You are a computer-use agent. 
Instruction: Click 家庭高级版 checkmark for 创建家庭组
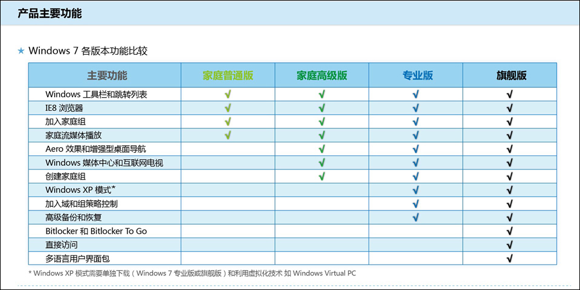pos(322,176)
